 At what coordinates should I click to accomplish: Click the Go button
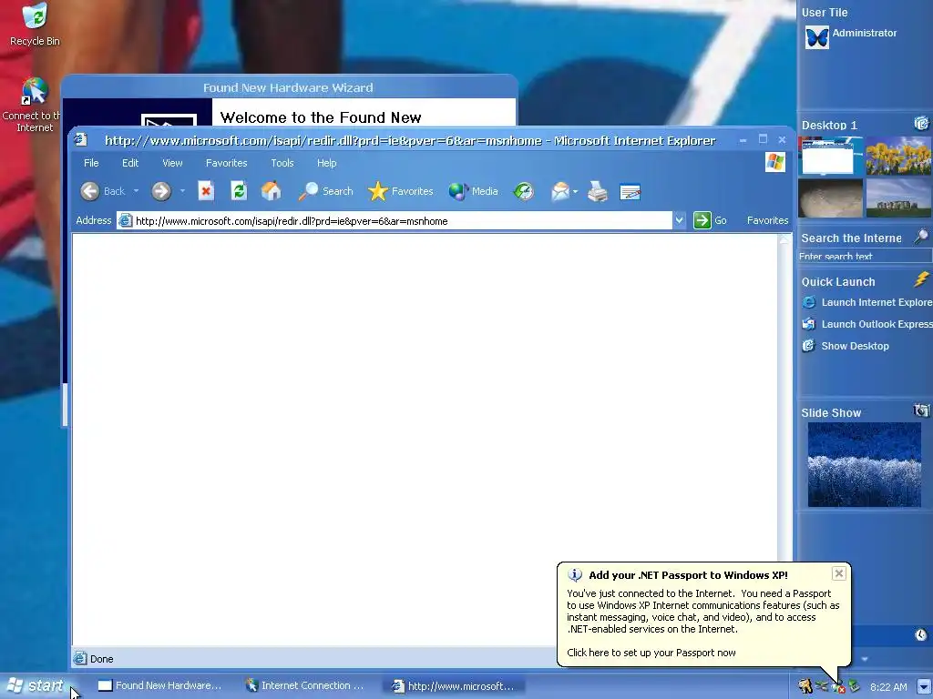point(710,220)
